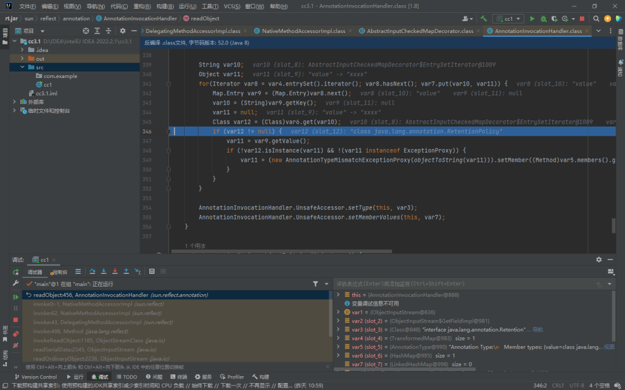Resume program in the debug sidebar
The height and width of the screenshot is (390, 625).
pos(16,297)
